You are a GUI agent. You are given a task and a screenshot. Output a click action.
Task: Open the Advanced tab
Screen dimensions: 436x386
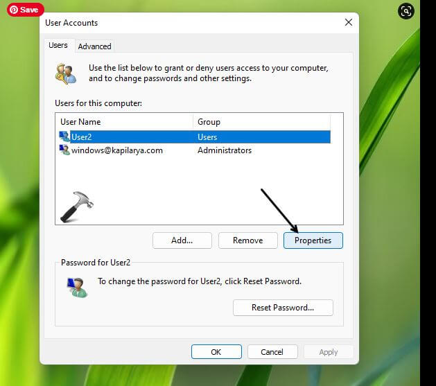(x=94, y=46)
